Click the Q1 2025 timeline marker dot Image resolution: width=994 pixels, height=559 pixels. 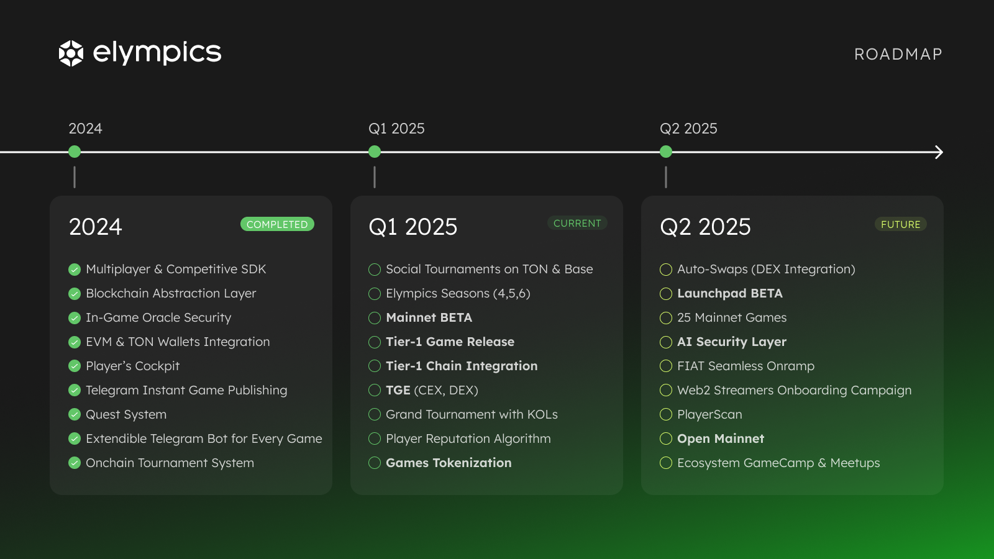(375, 152)
